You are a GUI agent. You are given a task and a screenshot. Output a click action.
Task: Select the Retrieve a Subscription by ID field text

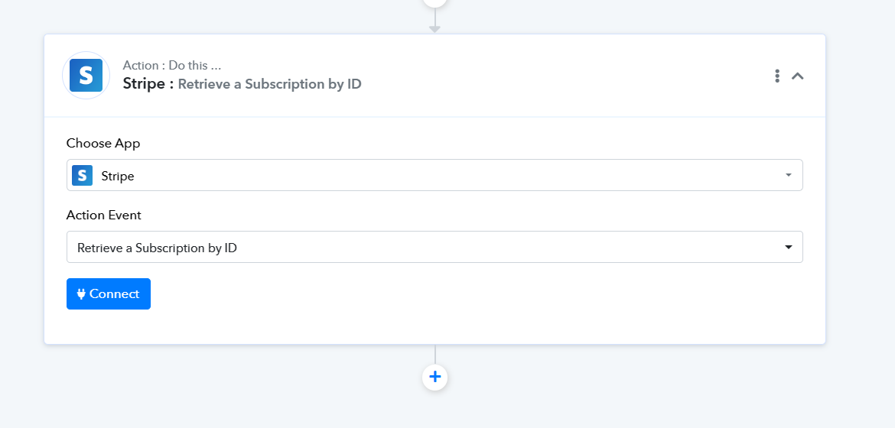tap(157, 248)
